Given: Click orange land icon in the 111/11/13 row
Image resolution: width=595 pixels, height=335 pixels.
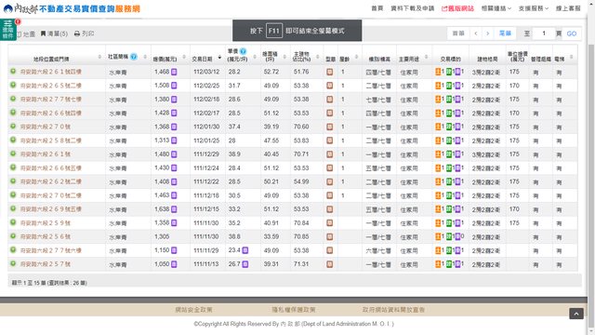Looking at the screenshot, I should pos(438,264).
